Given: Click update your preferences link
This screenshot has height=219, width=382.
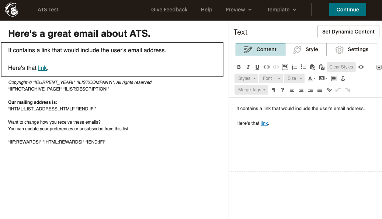Looking at the screenshot, I should click(49, 129).
